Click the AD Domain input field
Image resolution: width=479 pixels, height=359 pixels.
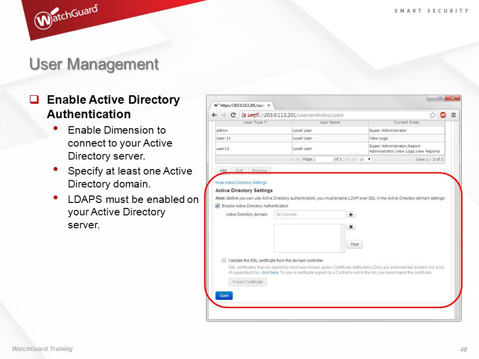click(309, 214)
